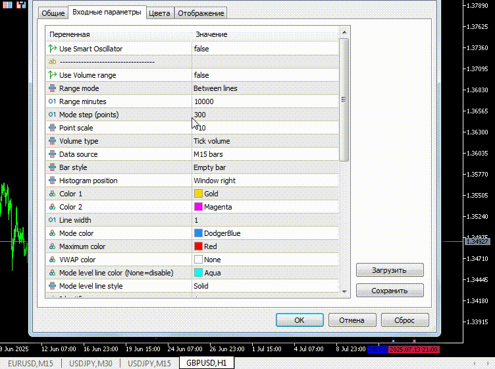Click the red 2025.07.13 21:00 time label
Screen dimensions: 495x369
[x=414, y=349]
